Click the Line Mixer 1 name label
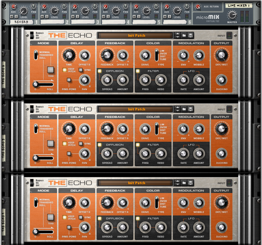The image size is (262, 245). point(240,5)
